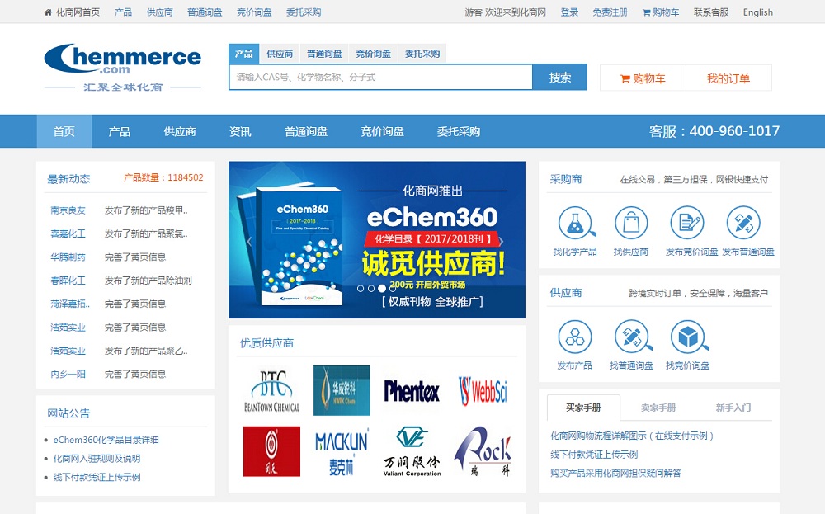Open 我的订单 my orders button
Viewport: 825px width, 514px height.
click(x=728, y=78)
